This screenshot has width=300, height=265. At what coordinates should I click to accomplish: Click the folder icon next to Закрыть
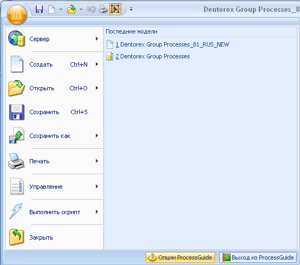[16, 237]
